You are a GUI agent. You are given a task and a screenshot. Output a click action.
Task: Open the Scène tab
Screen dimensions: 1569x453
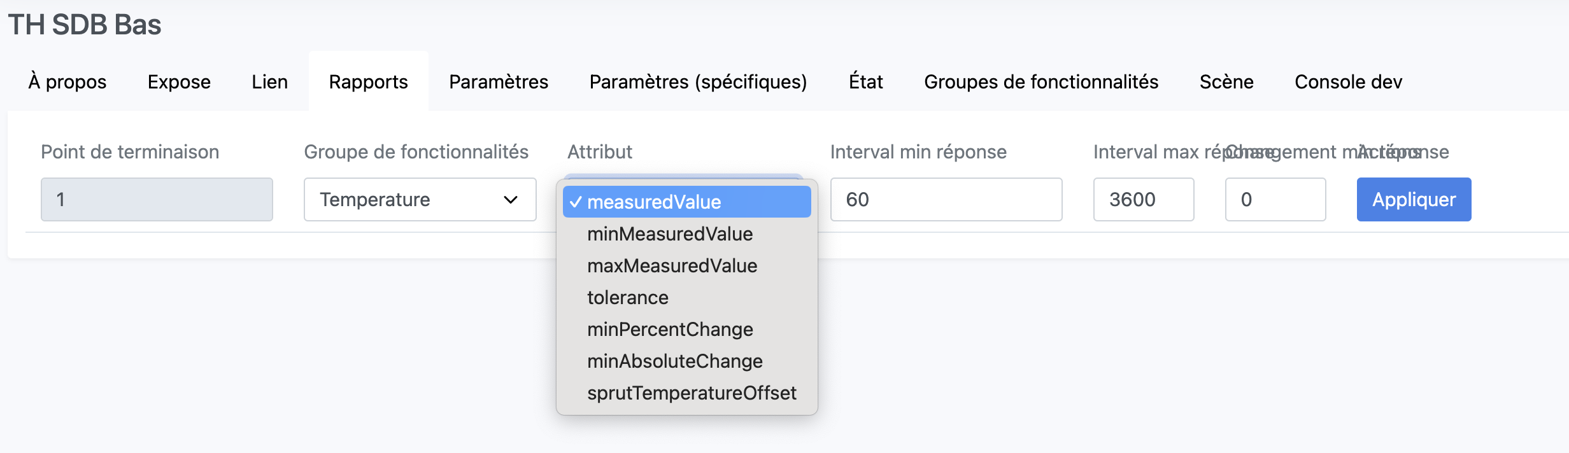pos(1226,82)
